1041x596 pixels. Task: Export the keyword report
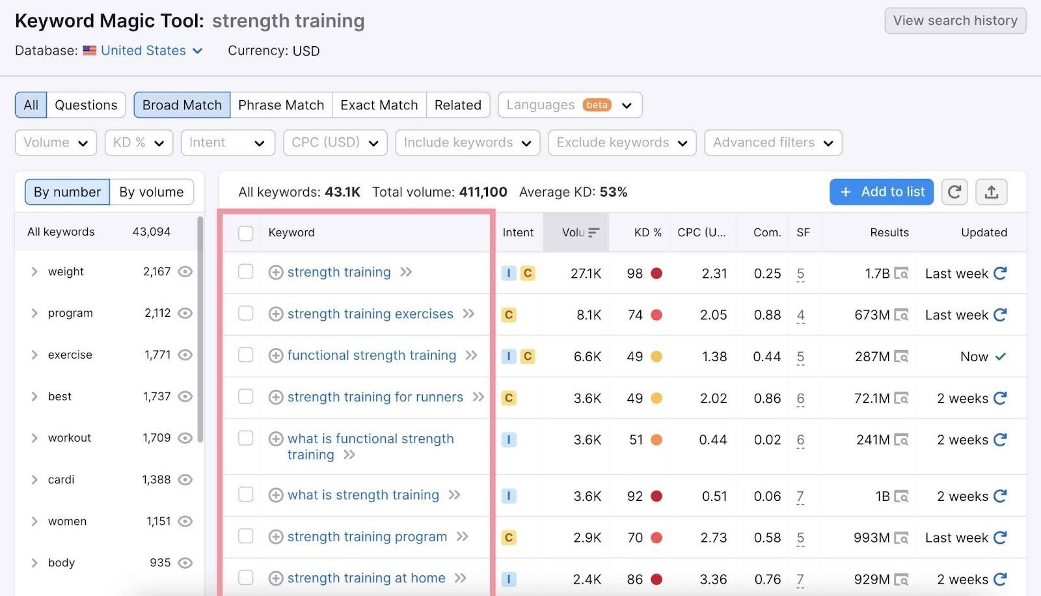(991, 192)
